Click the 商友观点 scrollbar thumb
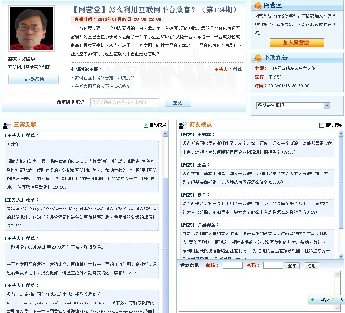 tap(341, 183)
